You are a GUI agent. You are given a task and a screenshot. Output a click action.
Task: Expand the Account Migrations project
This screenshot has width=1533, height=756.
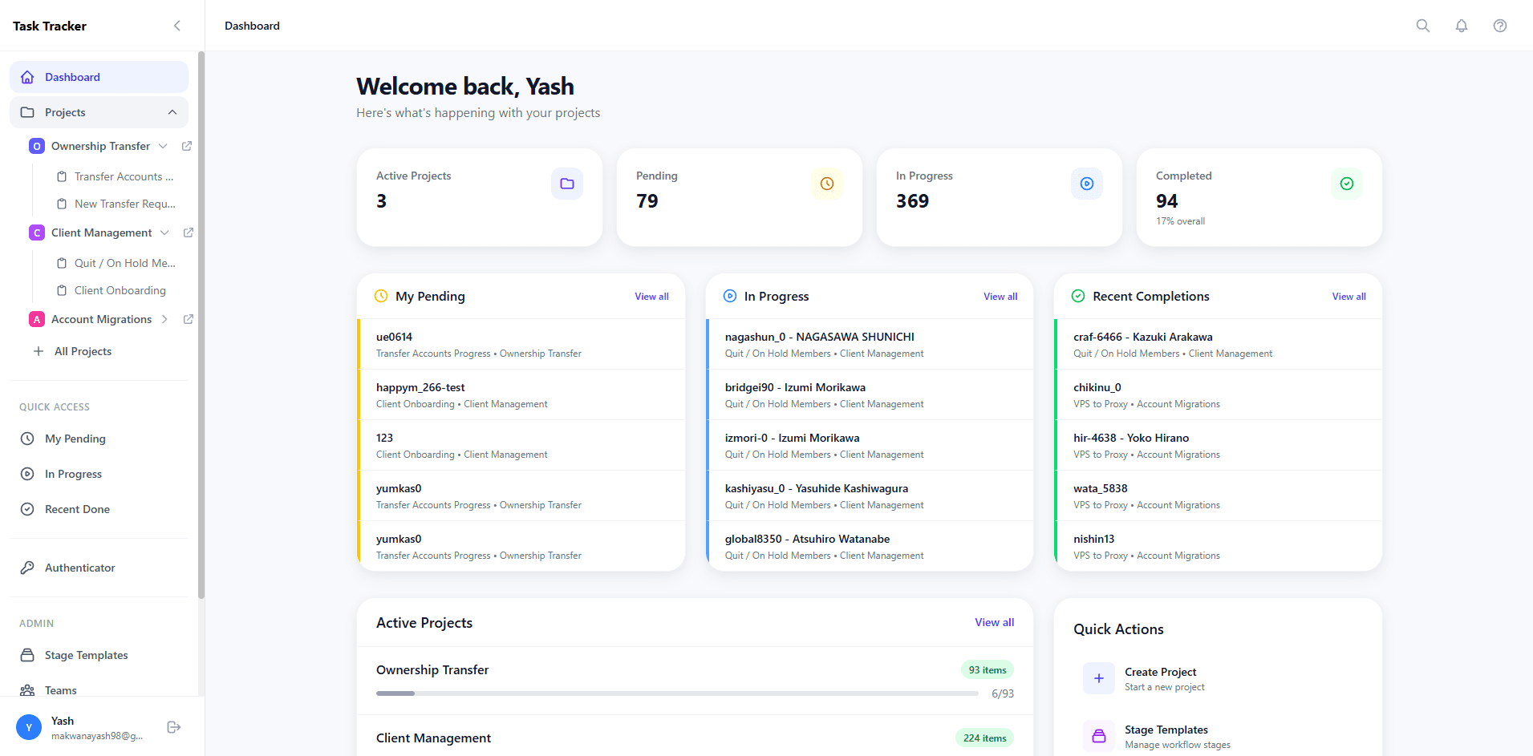pyautogui.click(x=164, y=319)
